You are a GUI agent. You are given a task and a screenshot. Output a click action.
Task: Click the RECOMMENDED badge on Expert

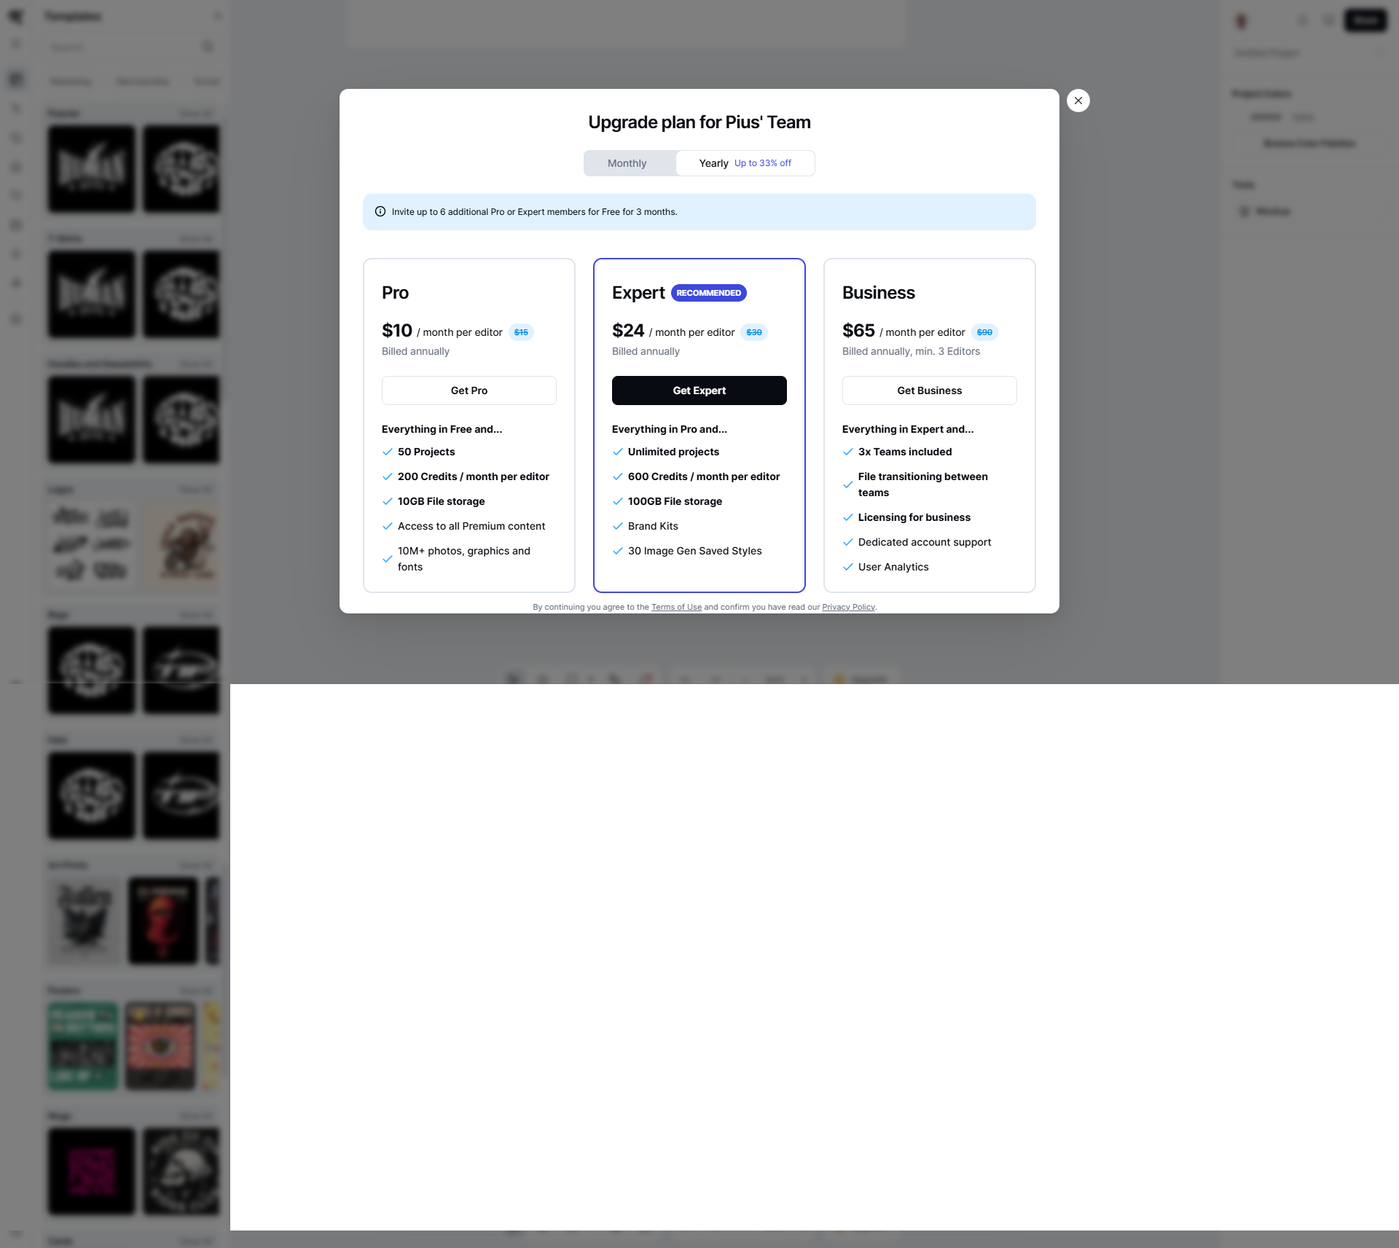point(708,293)
